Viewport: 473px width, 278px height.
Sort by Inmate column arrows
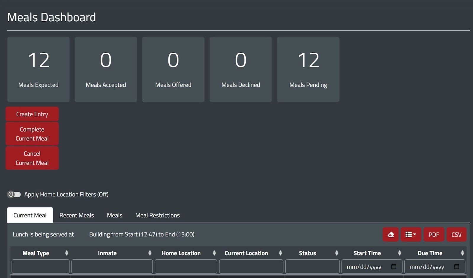(150, 253)
